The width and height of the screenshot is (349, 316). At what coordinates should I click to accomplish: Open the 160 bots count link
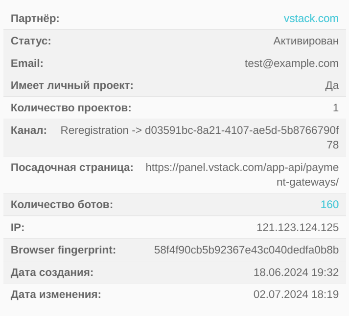[x=329, y=204]
